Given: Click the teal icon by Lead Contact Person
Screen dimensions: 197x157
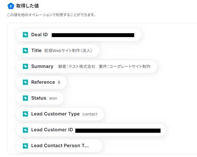Looking at the screenshot, I should tap(25, 146).
